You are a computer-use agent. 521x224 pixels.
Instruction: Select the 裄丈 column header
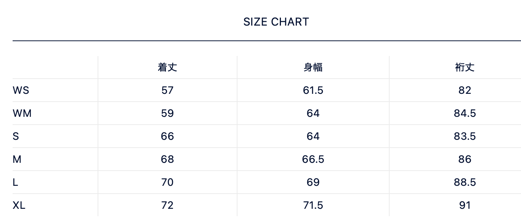tap(465, 67)
